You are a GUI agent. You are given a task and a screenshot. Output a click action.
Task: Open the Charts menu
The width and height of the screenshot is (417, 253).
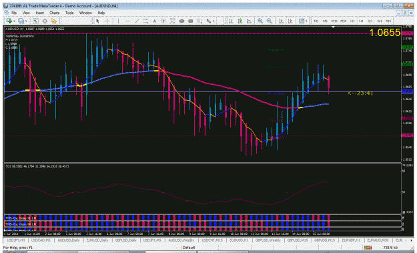(54, 13)
